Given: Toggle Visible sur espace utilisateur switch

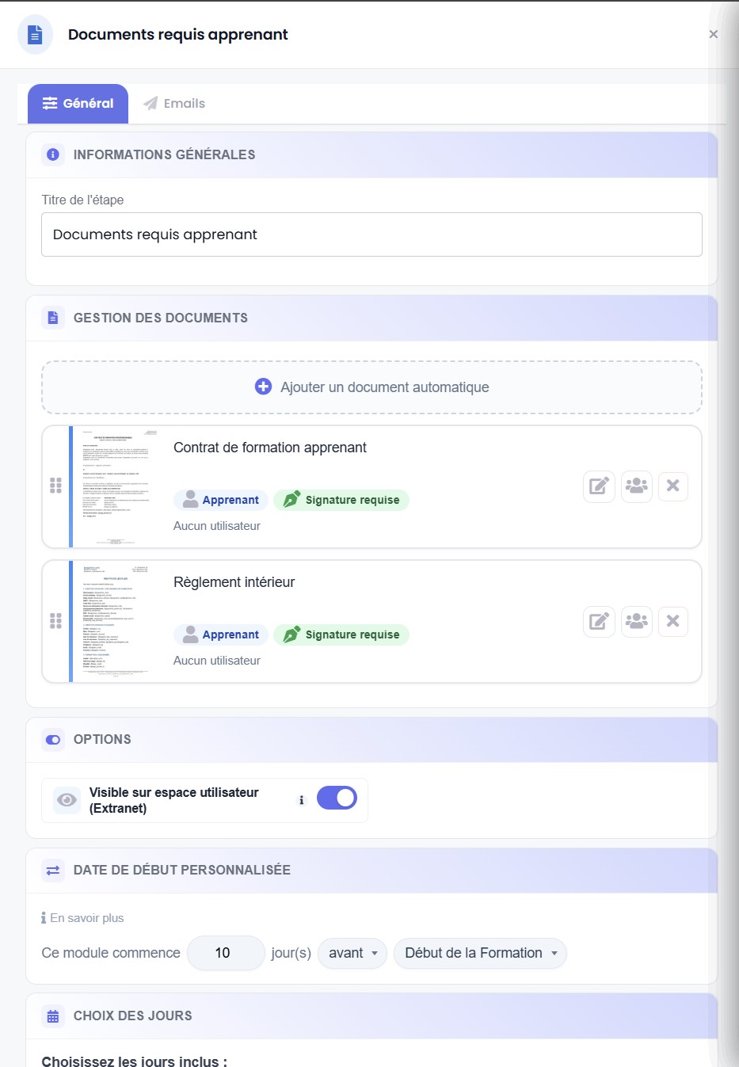Looking at the screenshot, I should point(337,798).
